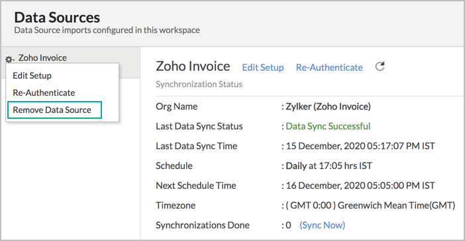The height and width of the screenshot is (241, 465).
Task: Click the gear icon beside Zoho Invoice
Action: tap(9, 59)
